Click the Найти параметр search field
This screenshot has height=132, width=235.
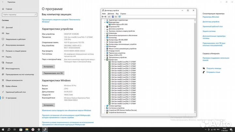point(20,15)
